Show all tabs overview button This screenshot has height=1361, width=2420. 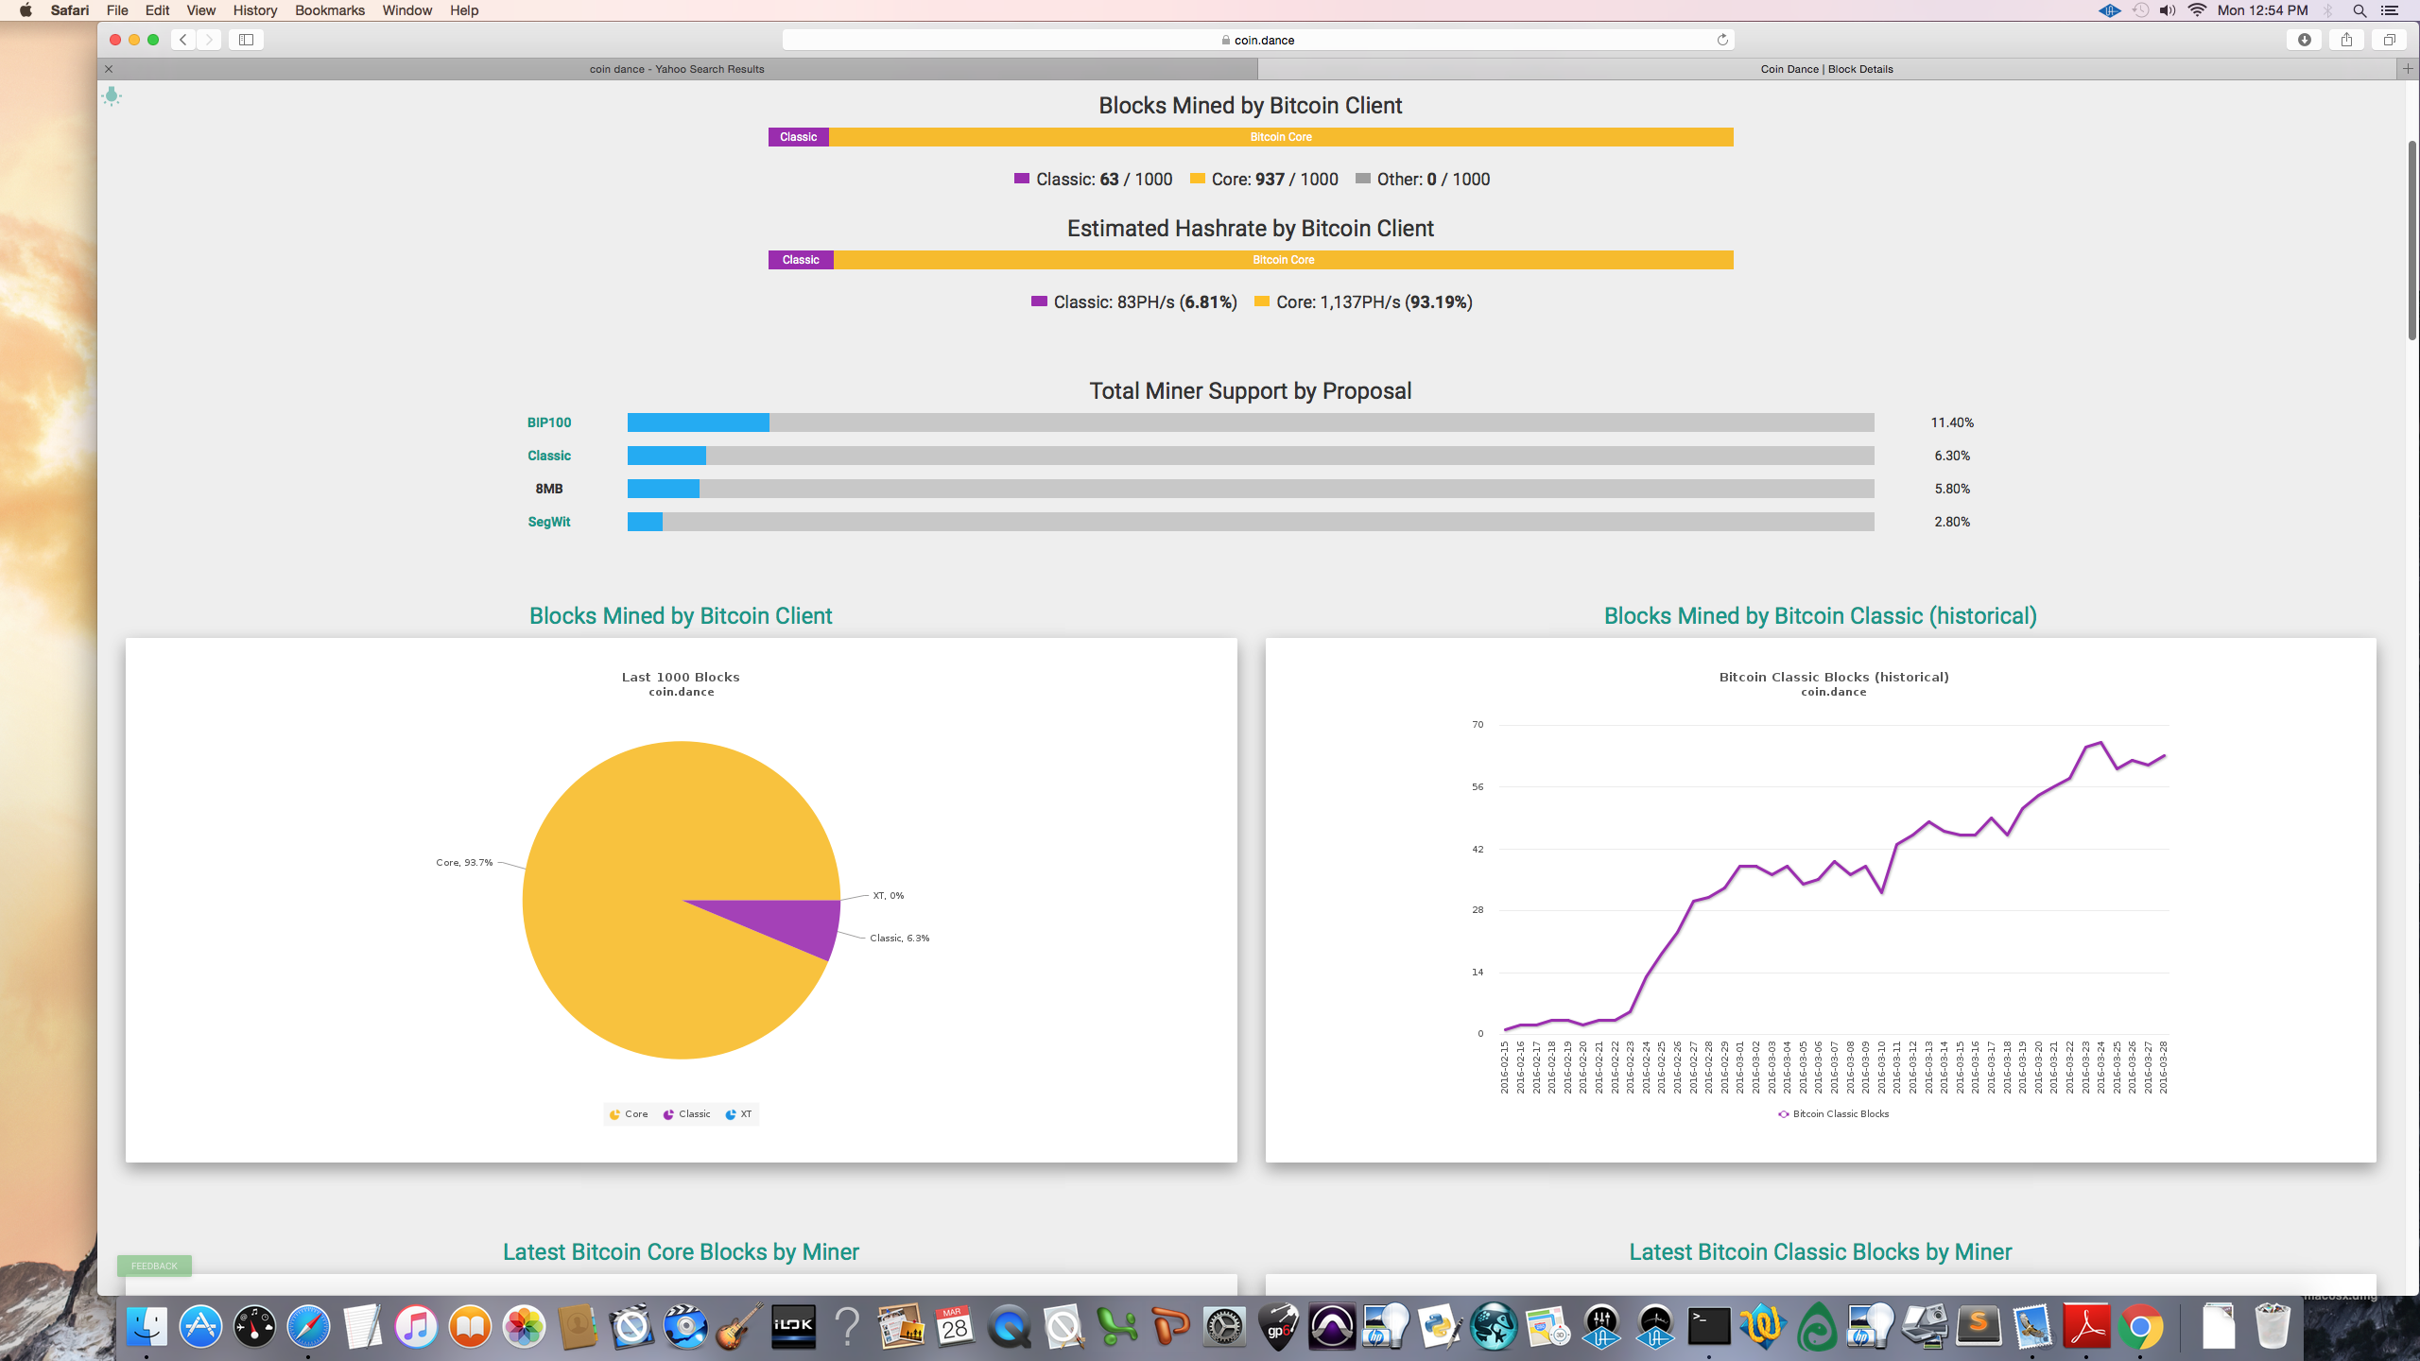point(2389,40)
